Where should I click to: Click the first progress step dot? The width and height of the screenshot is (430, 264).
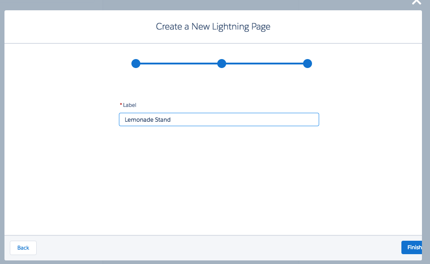136,64
